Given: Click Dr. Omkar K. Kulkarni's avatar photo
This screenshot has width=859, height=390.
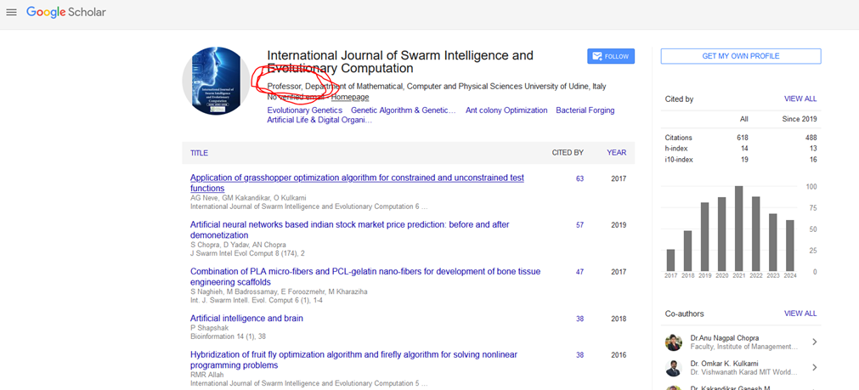Looking at the screenshot, I should pos(674,368).
